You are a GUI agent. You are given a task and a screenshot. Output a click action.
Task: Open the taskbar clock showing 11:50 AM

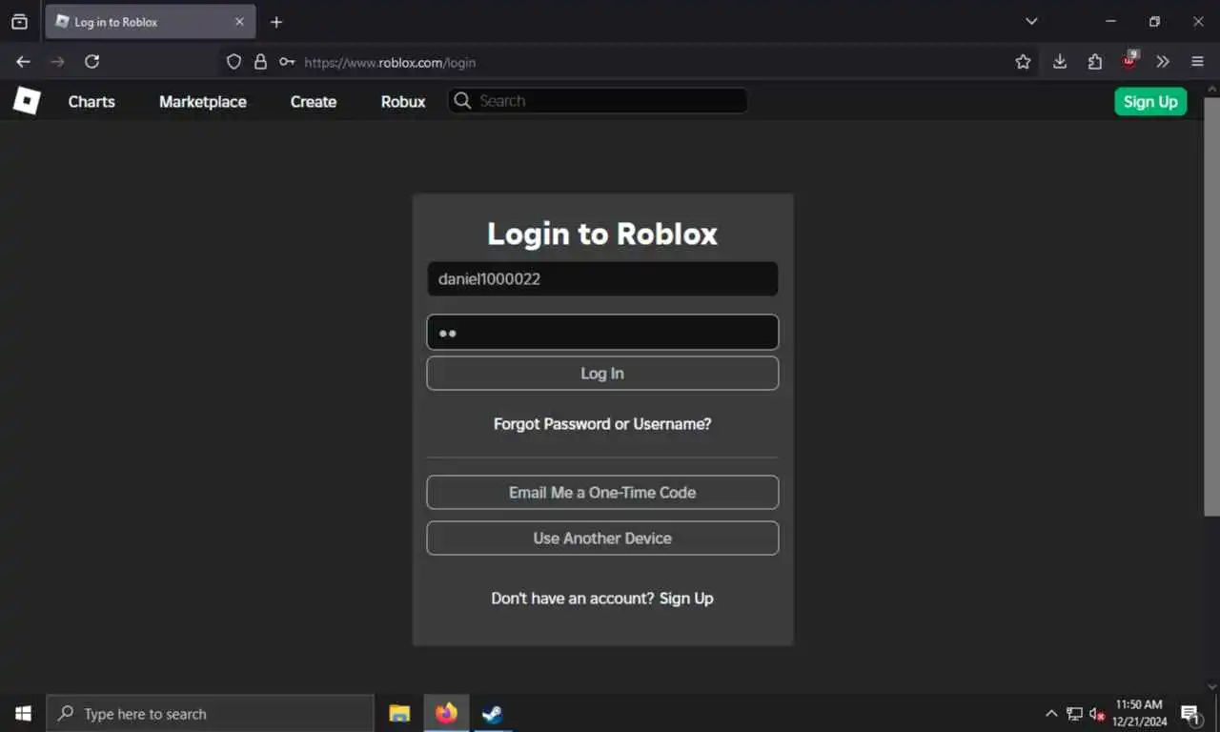pyautogui.click(x=1139, y=713)
